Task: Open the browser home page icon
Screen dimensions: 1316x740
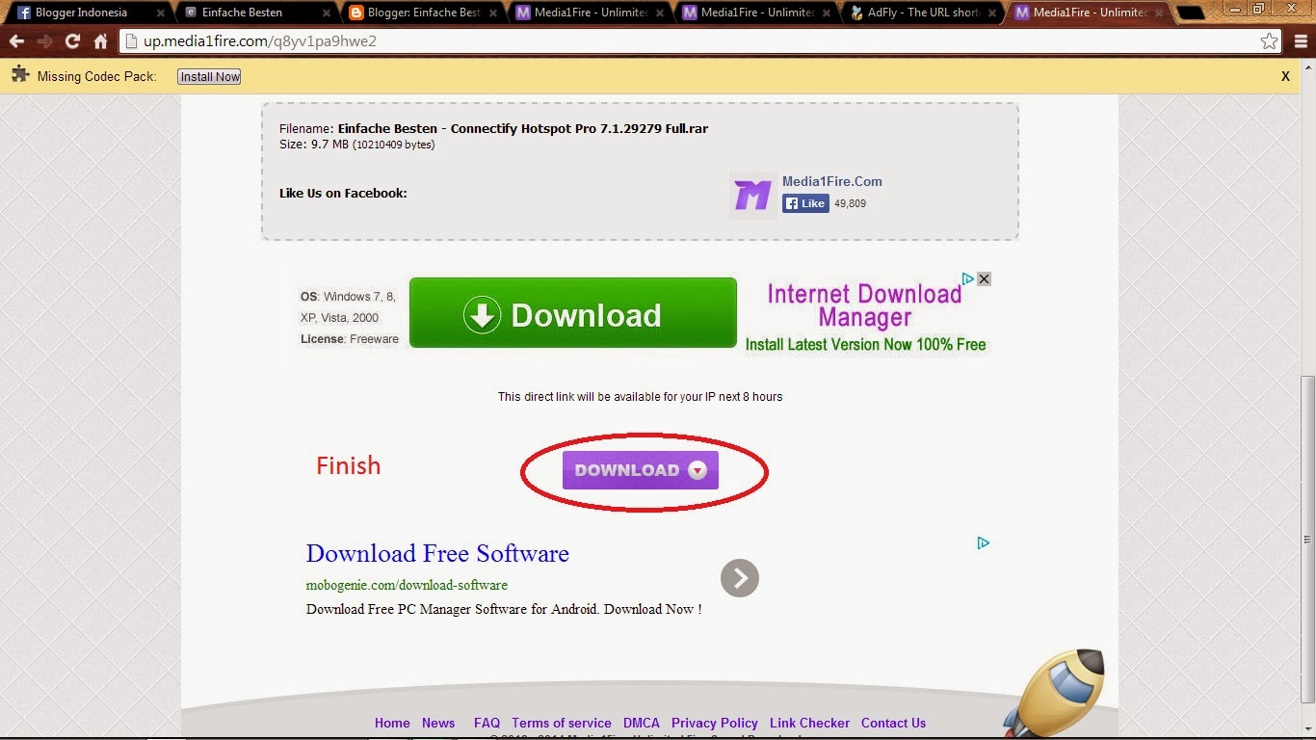Action: click(x=100, y=41)
